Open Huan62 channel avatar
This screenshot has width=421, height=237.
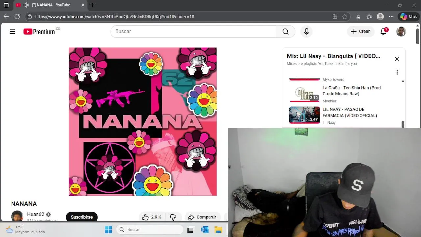click(17, 216)
